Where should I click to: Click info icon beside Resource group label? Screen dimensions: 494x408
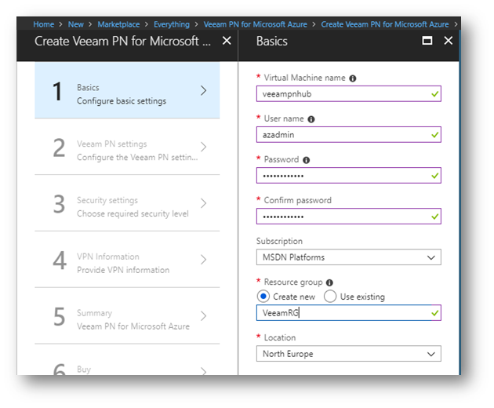pyautogui.click(x=329, y=282)
